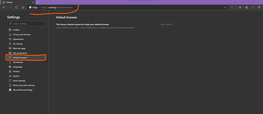This screenshot has height=114, width=263.
Task: Click the Share icon in toolbar
Action: pyautogui.click(x=253, y=7)
